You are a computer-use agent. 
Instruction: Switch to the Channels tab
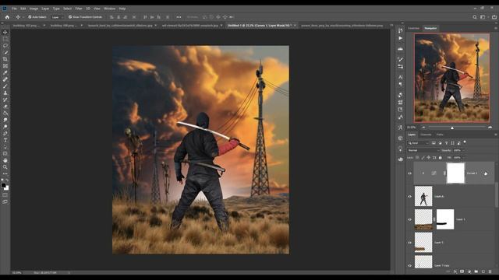(x=426, y=135)
